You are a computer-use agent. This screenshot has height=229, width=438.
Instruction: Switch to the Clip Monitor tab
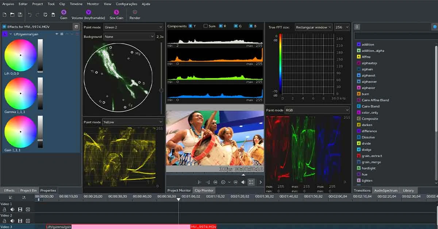[204, 190]
